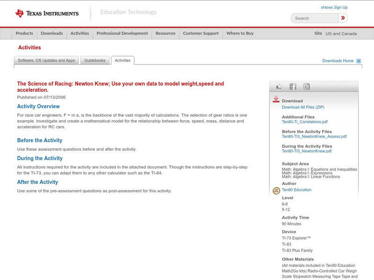Viewport: 374px width, 280px height.
Task: Click the During the Activity heading
Action: coord(40,158)
